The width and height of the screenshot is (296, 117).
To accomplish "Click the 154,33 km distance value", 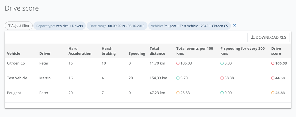I will tap(158, 78).
